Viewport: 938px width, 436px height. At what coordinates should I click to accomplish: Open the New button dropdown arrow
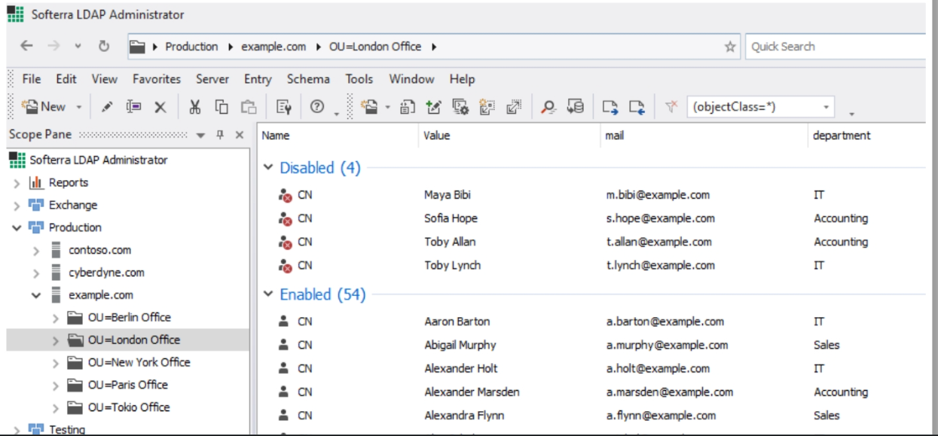(78, 107)
